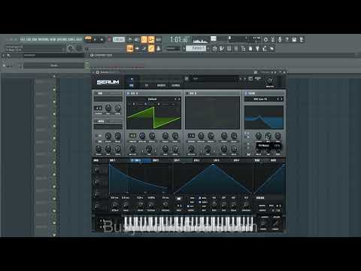Select the LFO 4 tab
Image resolution: width=361 pixels, height=271 pixels.
236,160
